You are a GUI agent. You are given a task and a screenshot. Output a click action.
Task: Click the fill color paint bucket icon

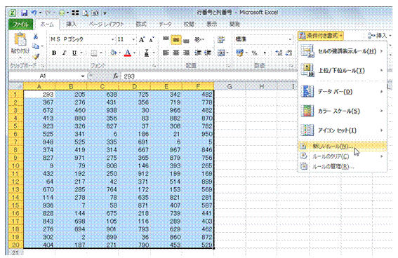point(113,53)
